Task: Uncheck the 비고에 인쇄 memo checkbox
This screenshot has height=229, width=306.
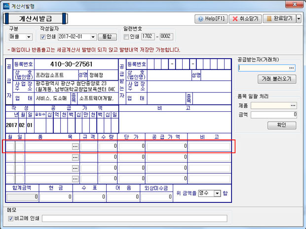Action: click(x=11, y=218)
